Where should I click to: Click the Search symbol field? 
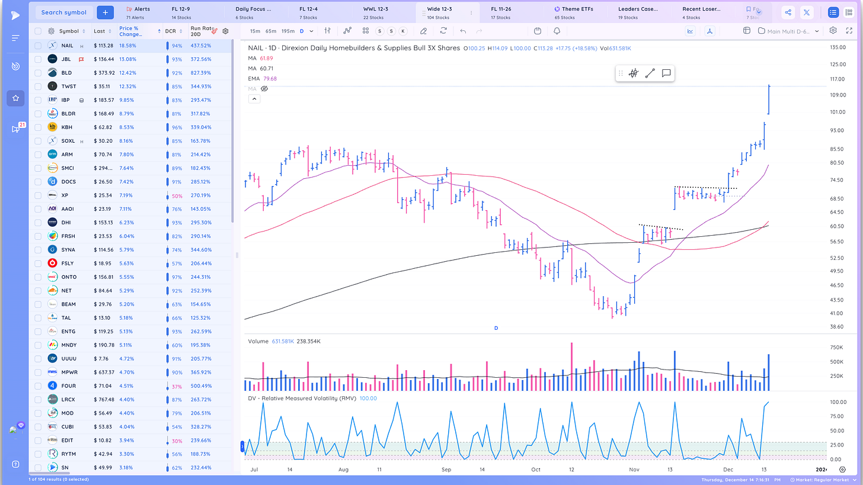tap(64, 12)
